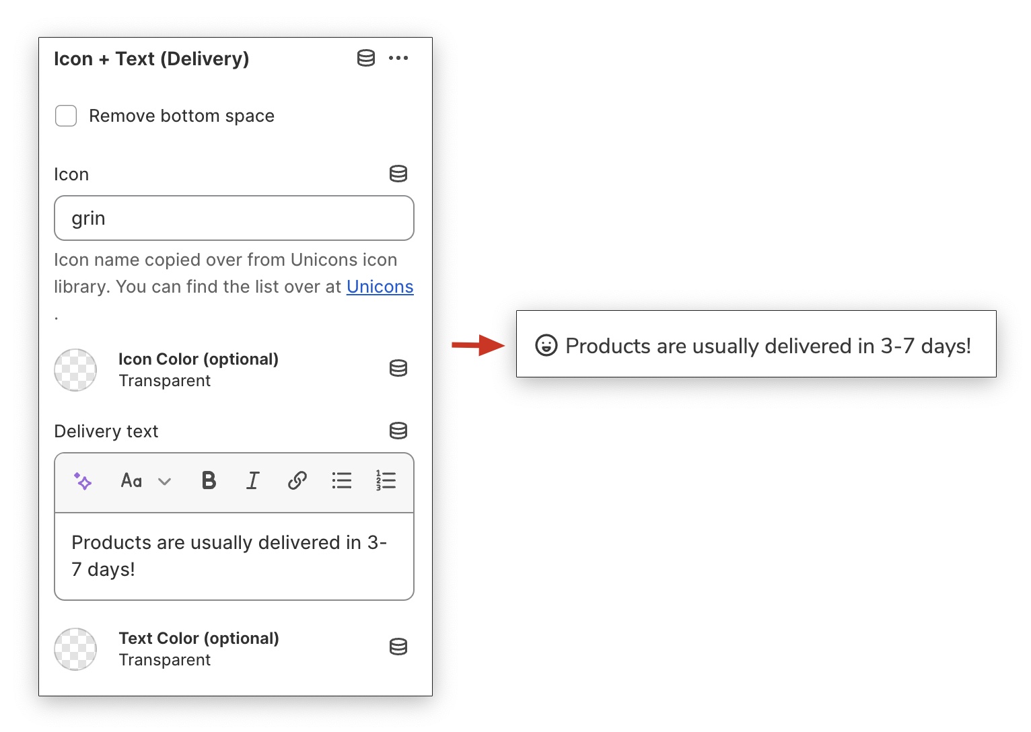Toggle italic formatting in Delivery text

coord(252,480)
